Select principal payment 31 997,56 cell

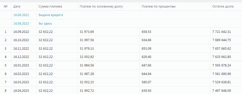[87, 40]
